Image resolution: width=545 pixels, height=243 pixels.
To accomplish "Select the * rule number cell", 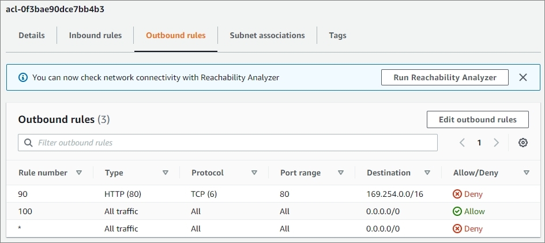I will (x=20, y=229).
